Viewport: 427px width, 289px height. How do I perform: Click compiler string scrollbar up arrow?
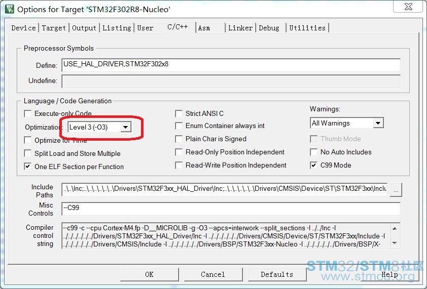395,228
